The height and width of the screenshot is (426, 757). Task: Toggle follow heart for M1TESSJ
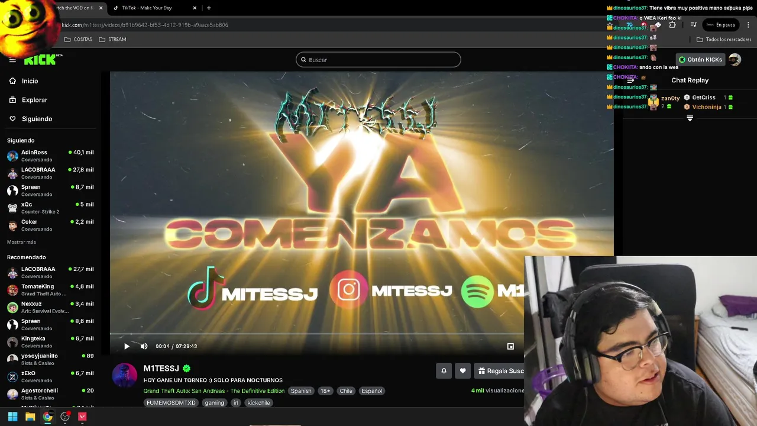pos(463,371)
